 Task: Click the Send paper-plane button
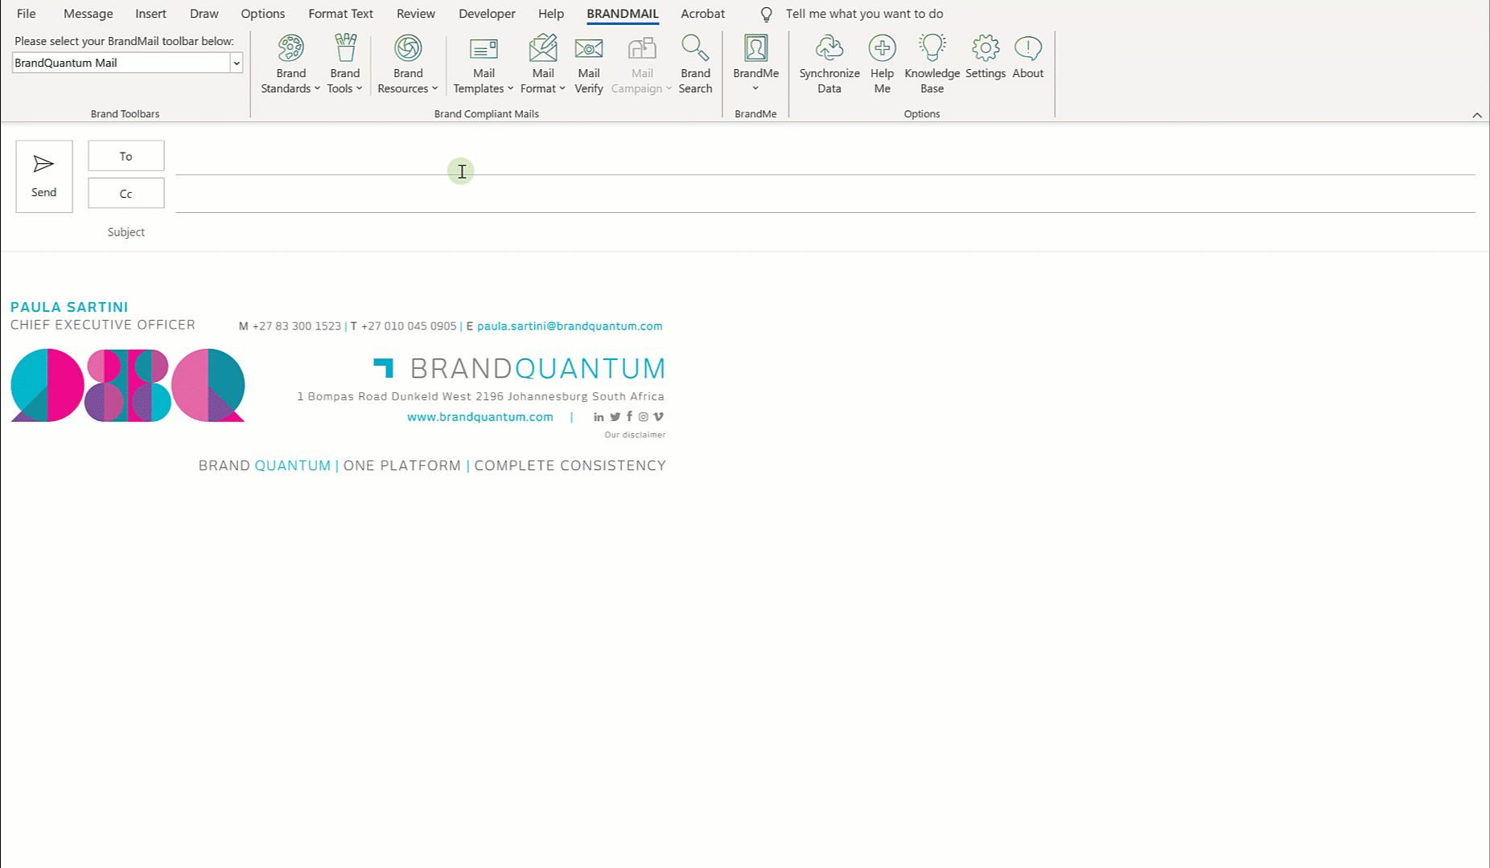tap(44, 177)
